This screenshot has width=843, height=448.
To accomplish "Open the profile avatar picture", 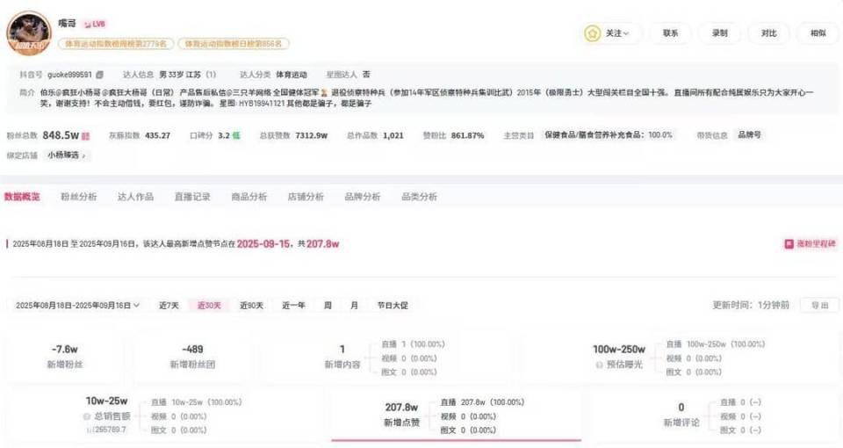I will tap(28, 33).
